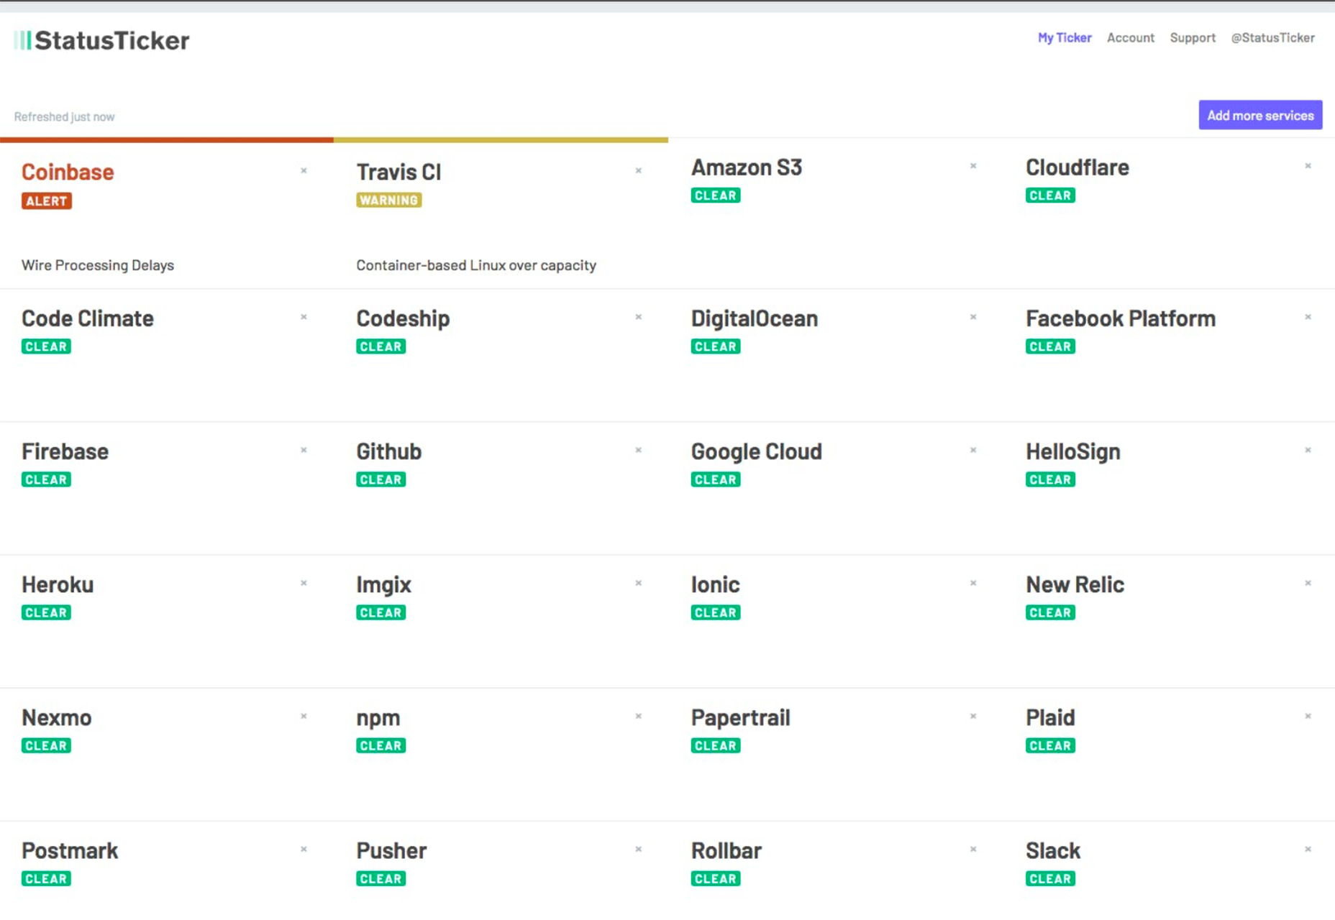Remove the Firebase service card
Image resolution: width=1335 pixels, height=920 pixels.
304,450
